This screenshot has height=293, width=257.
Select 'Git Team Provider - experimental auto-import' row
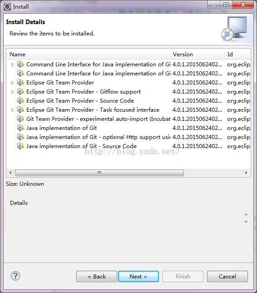[x=98, y=119]
